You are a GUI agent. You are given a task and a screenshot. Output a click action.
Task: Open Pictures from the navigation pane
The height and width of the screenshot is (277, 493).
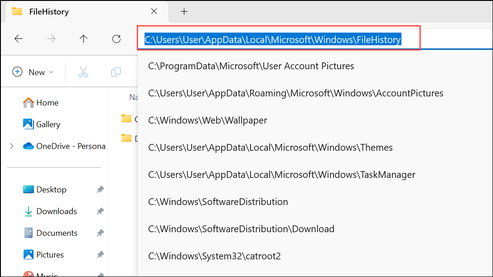point(50,254)
